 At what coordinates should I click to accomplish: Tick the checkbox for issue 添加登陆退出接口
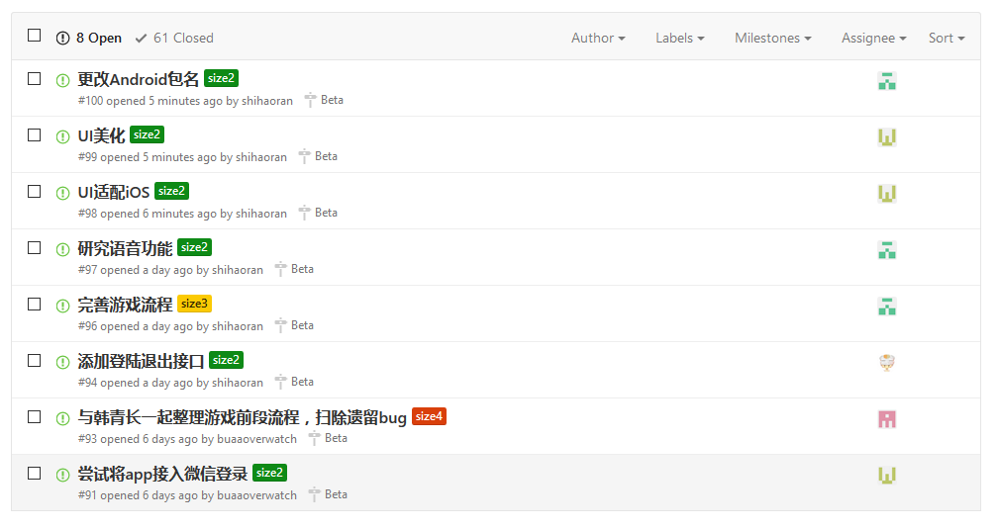[35, 360]
